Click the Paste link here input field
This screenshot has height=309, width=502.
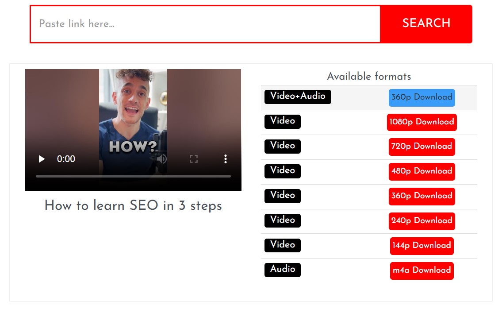coord(177,24)
